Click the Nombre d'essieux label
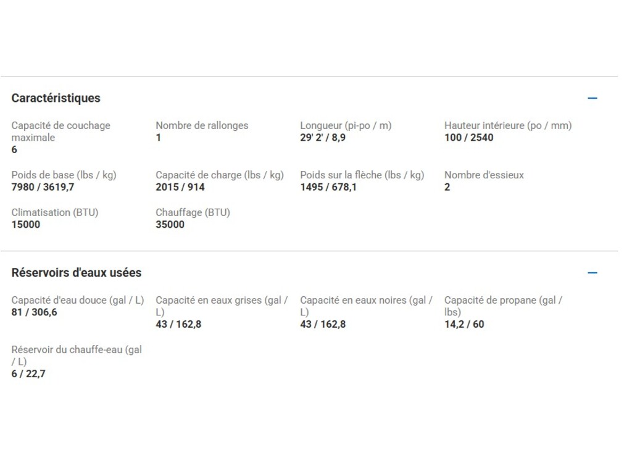 pyautogui.click(x=484, y=175)
